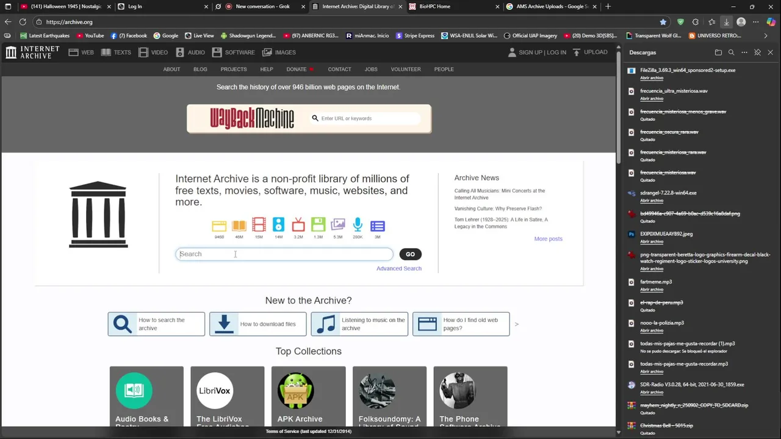Click into the archive Search text field
The width and height of the screenshot is (781, 439).
pyautogui.click(x=284, y=254)
